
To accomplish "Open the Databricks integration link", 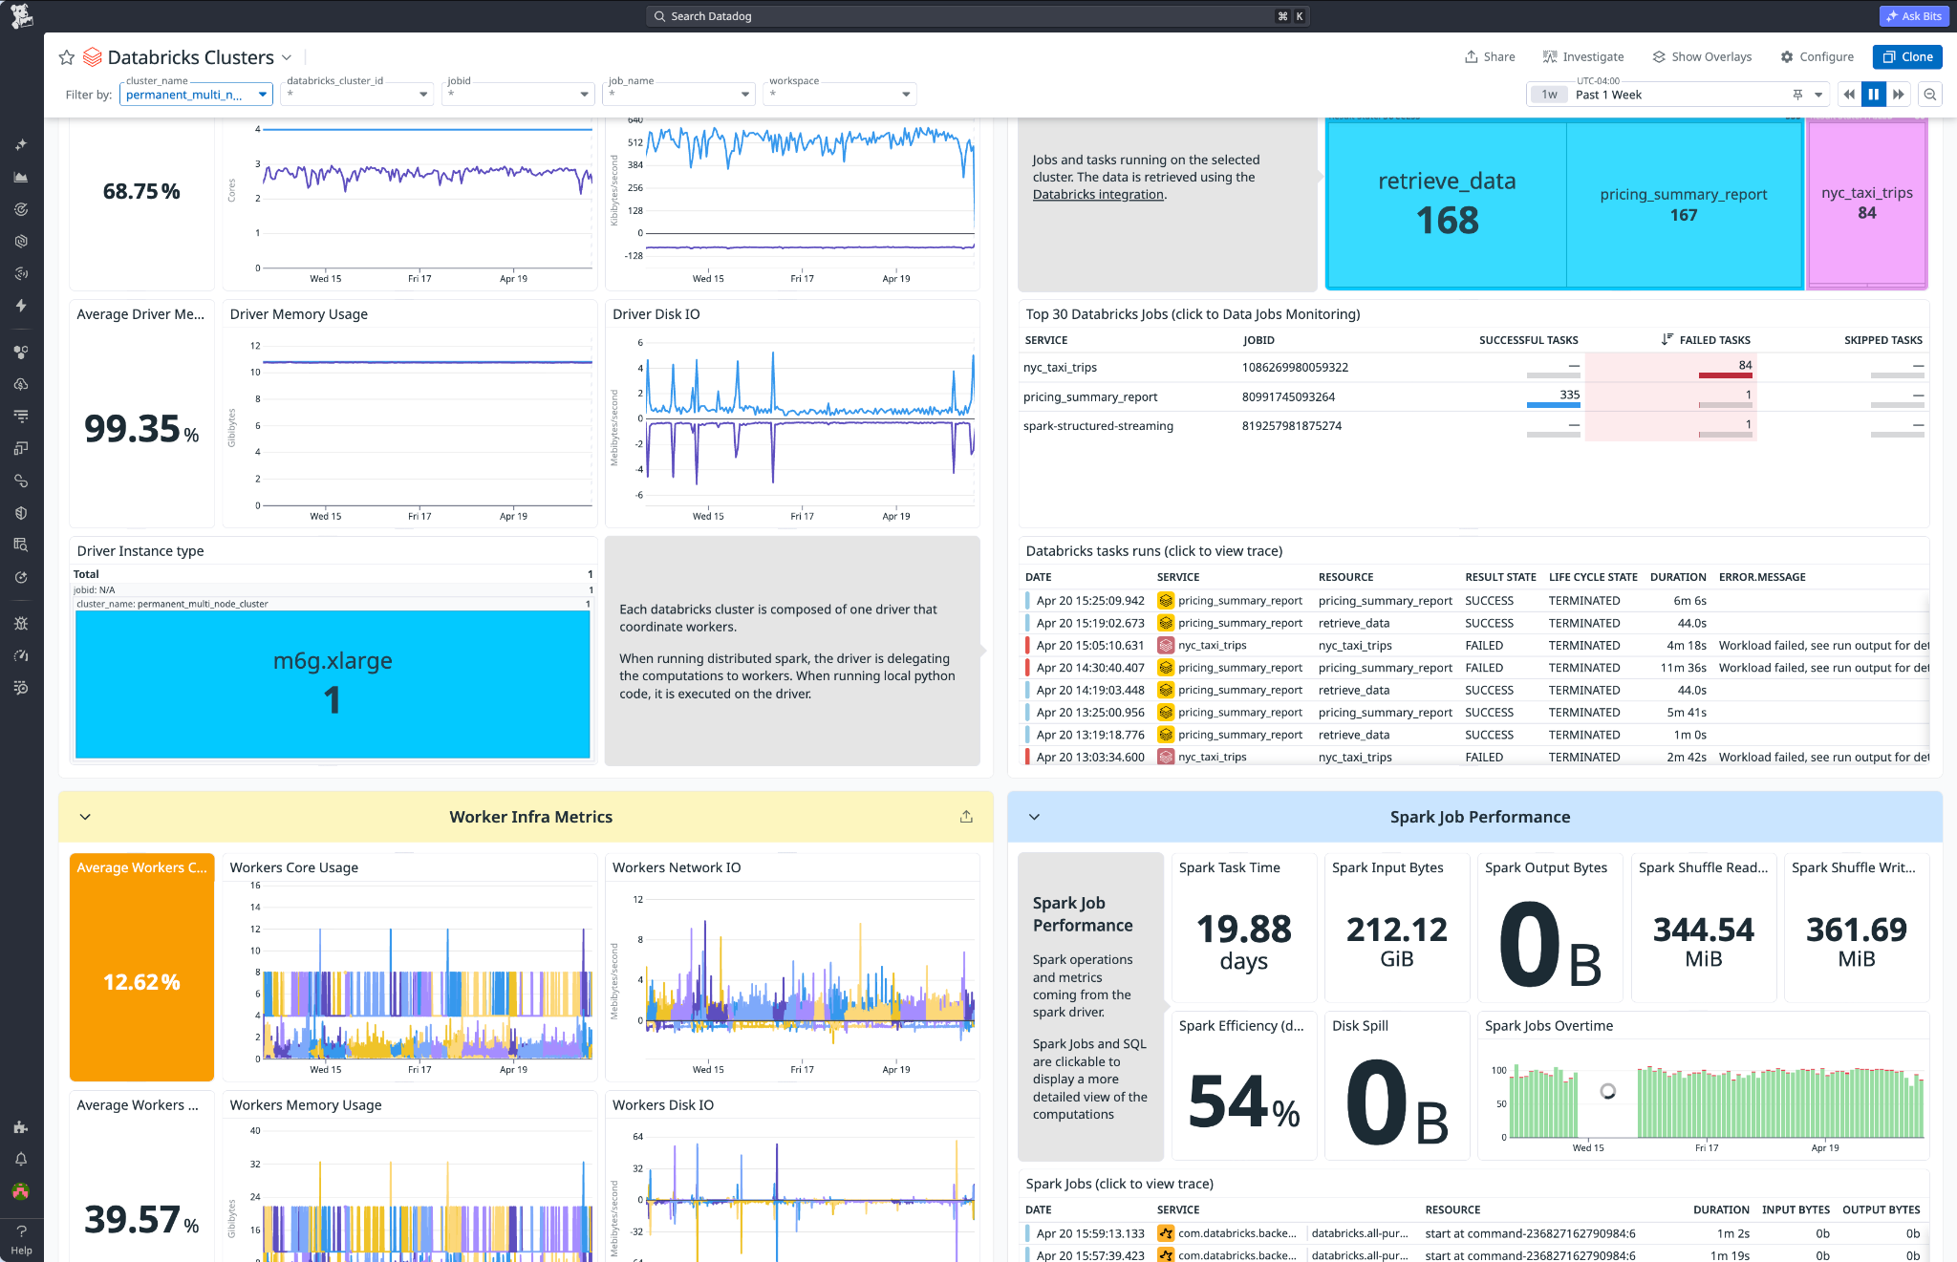I will point(1098,194).
